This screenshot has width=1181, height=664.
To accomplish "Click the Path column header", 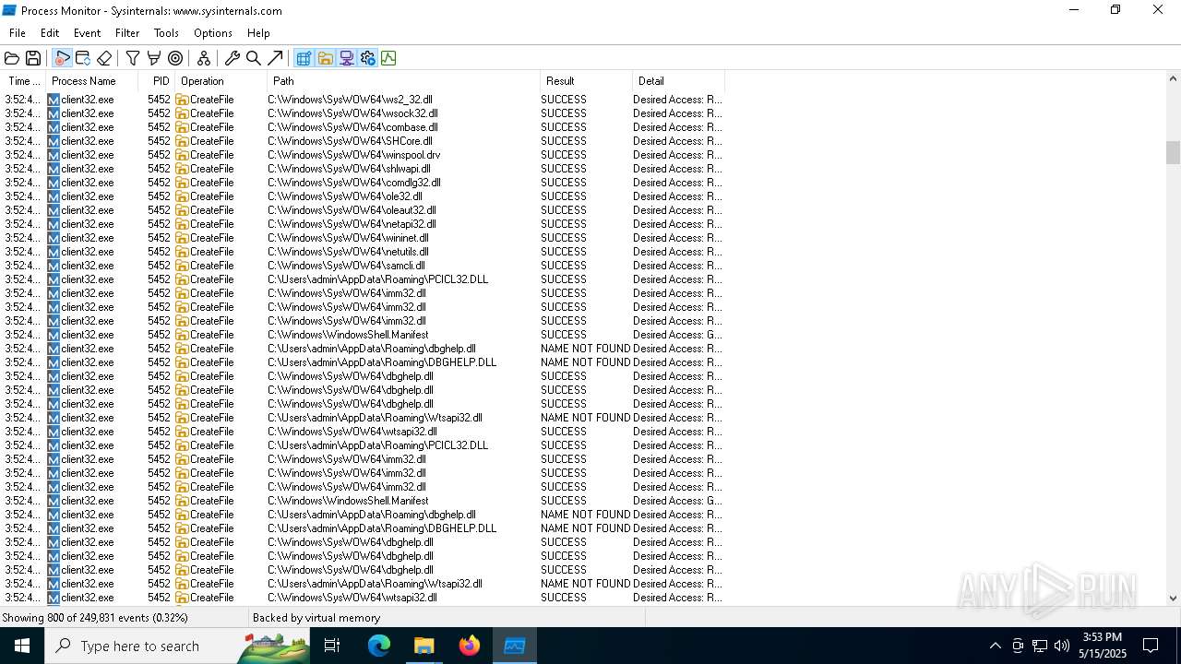I will (403, 81).
